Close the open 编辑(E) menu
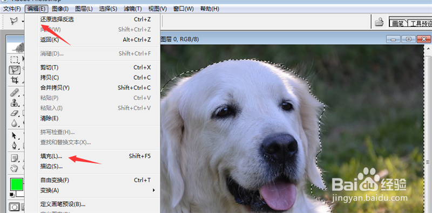 [36, 9]
